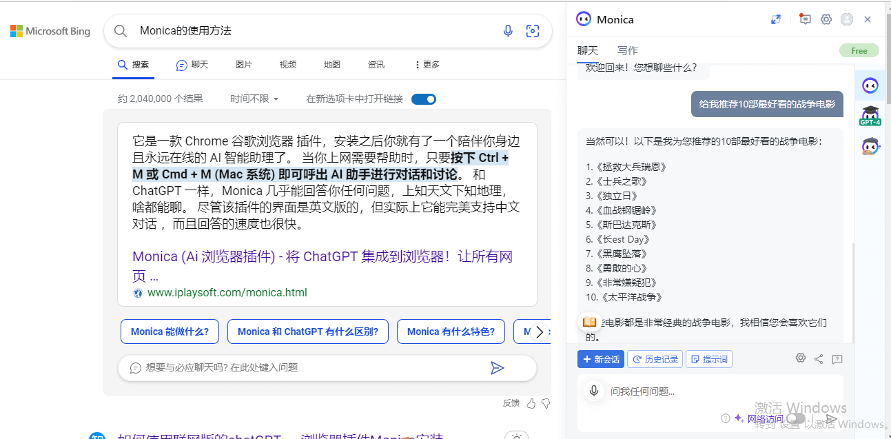This screenshot has width=891, height=439.
Task: Click the lightbulb icon near the bottom result
Action: tap(518, 436)
